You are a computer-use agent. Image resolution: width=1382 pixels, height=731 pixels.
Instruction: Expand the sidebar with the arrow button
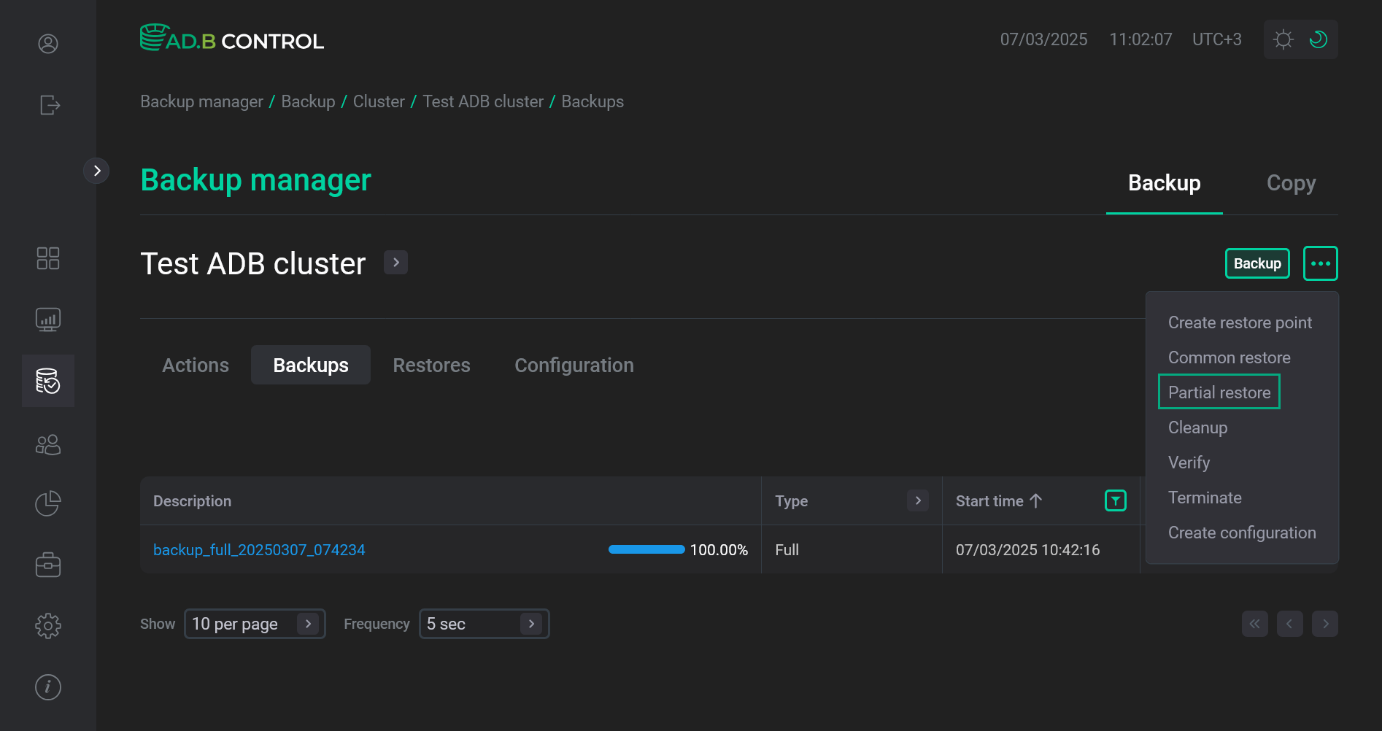click(96, 171)
